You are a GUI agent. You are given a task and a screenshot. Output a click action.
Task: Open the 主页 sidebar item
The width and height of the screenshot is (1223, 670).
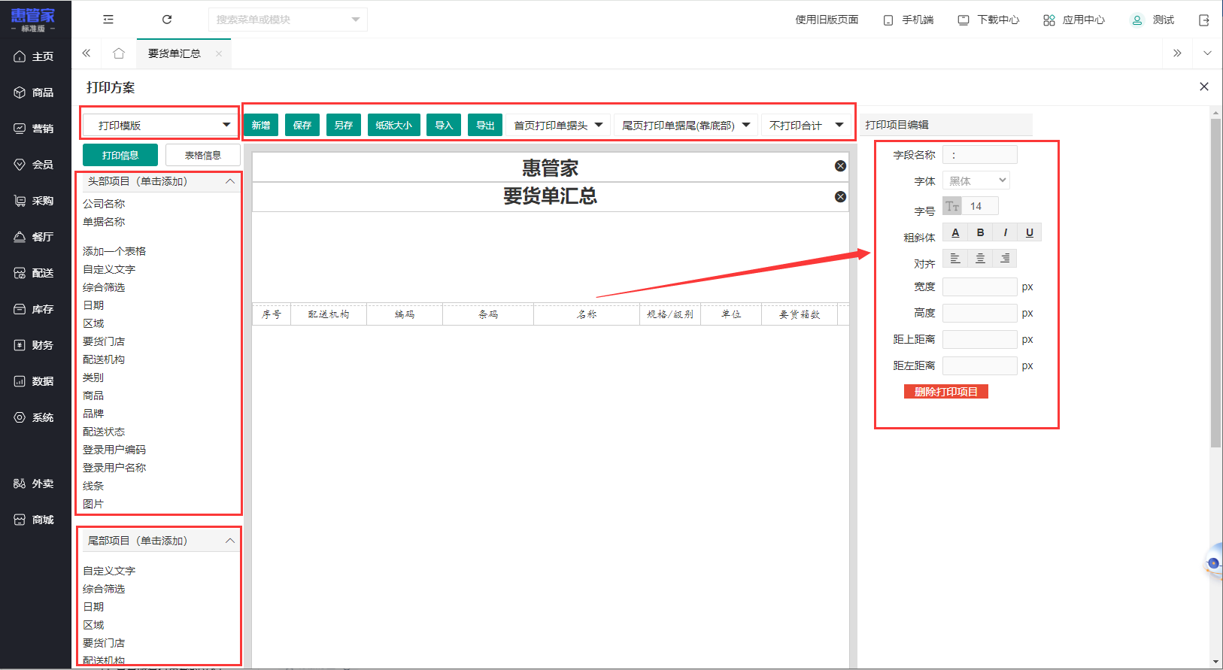pyautogui.click(x=35, y=56)
